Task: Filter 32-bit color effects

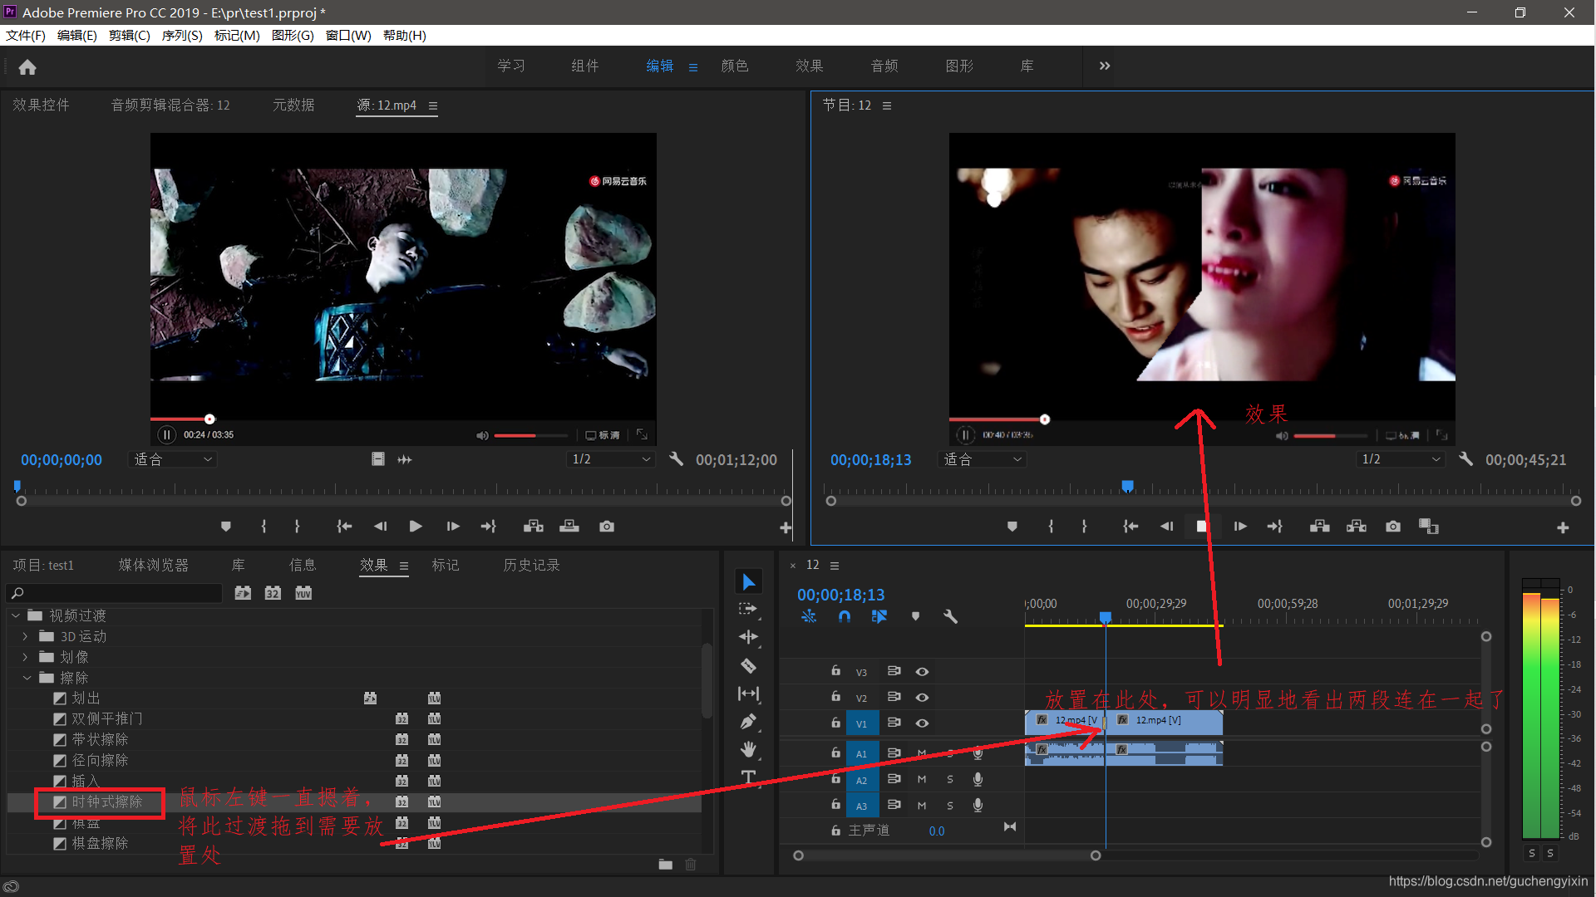Action: tap(273, 593)
